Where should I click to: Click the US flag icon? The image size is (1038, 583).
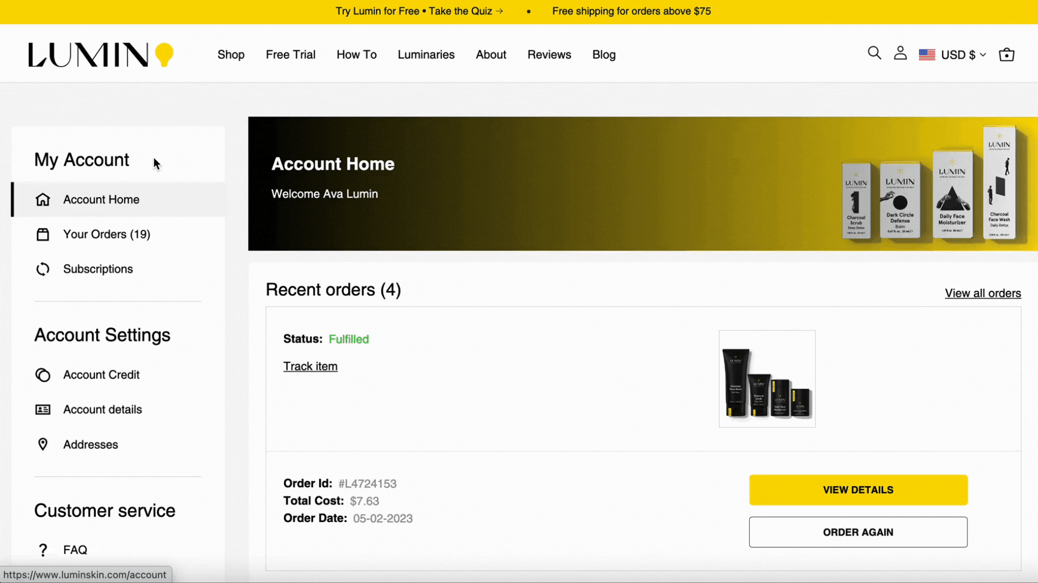[927, 55]
